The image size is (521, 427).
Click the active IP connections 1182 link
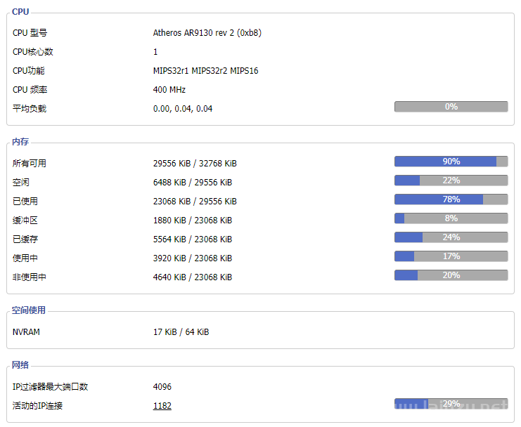(x=162, y=406)
